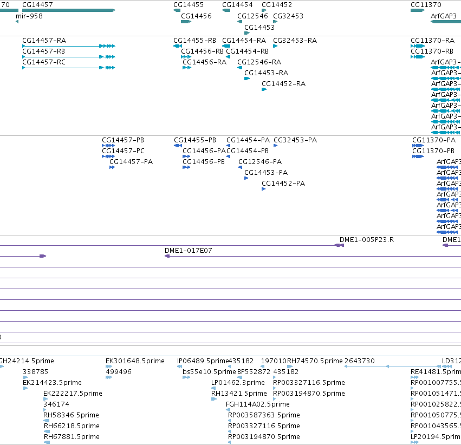Select EST RH74570.5prime

click(315, 361)
